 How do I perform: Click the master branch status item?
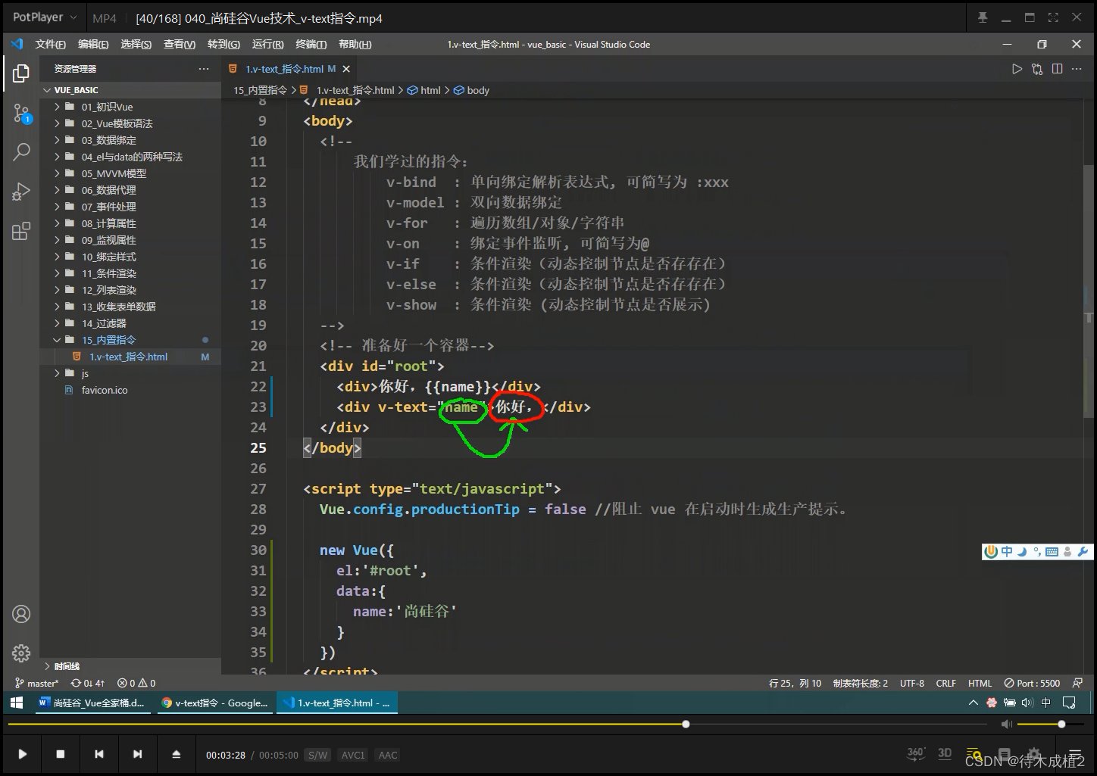[x=36, y=683]
